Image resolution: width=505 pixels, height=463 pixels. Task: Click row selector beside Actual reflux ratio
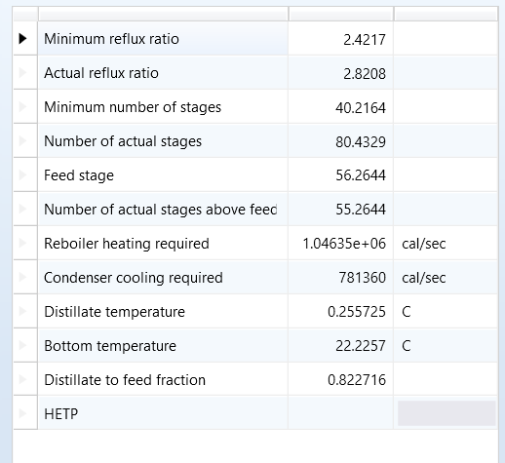pyautogui.click(x=25, y=73)
